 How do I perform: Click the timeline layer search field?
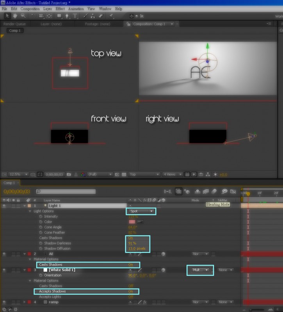click(x=66, y=191)
